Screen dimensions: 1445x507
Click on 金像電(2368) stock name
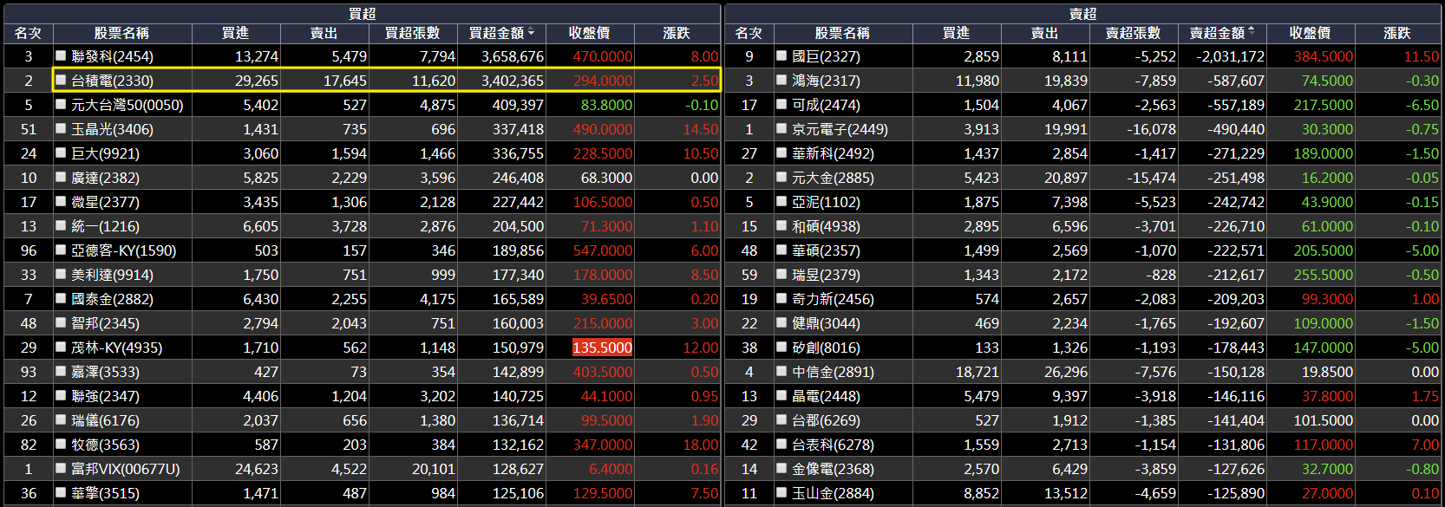833,469
